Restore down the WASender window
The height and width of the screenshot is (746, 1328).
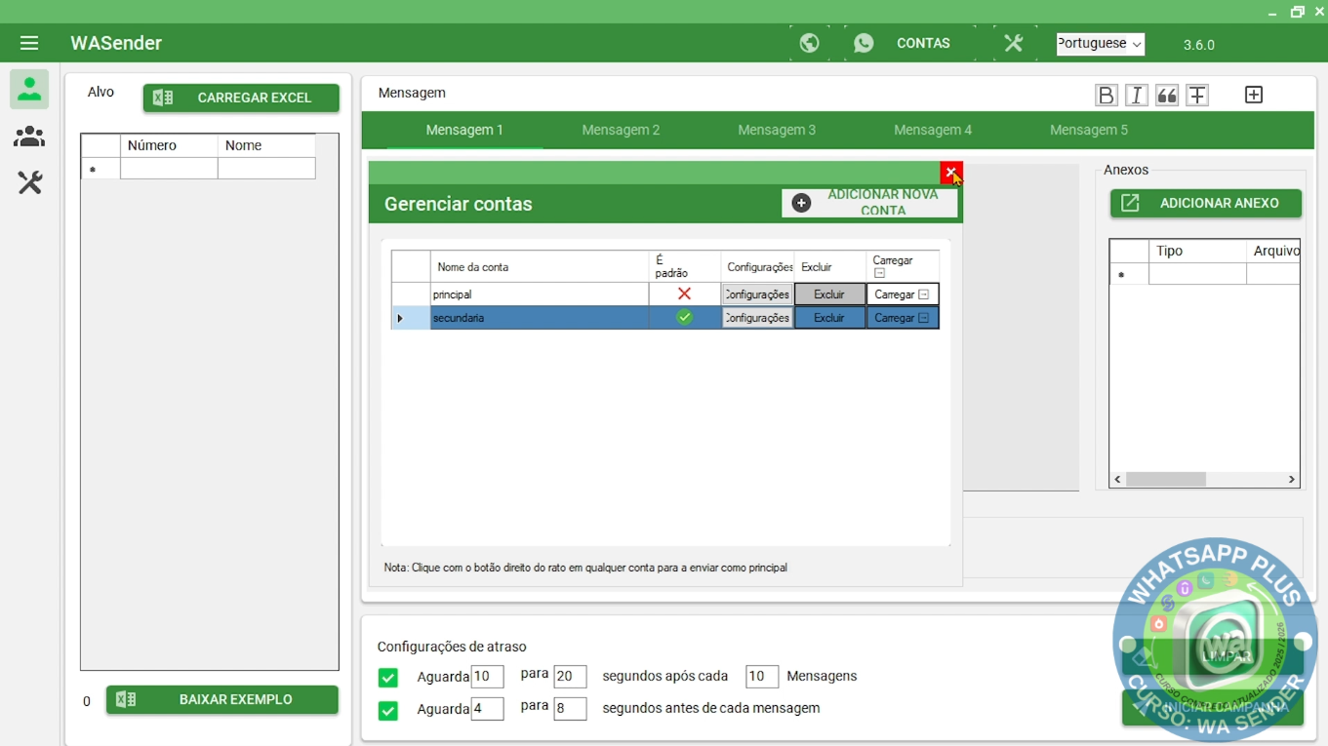(x=1297, y=12)
